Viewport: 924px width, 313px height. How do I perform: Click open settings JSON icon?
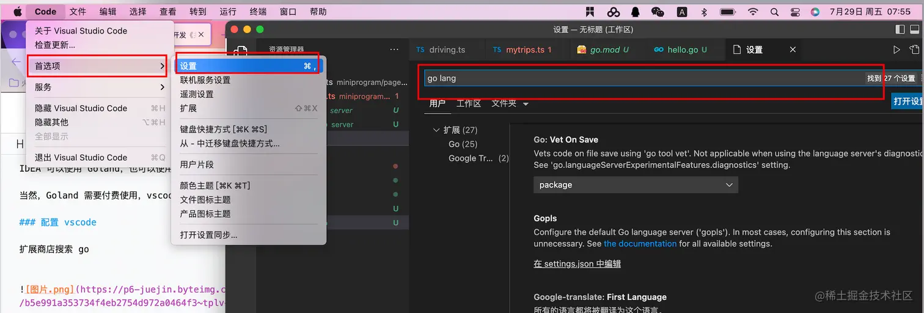point(914,50)
